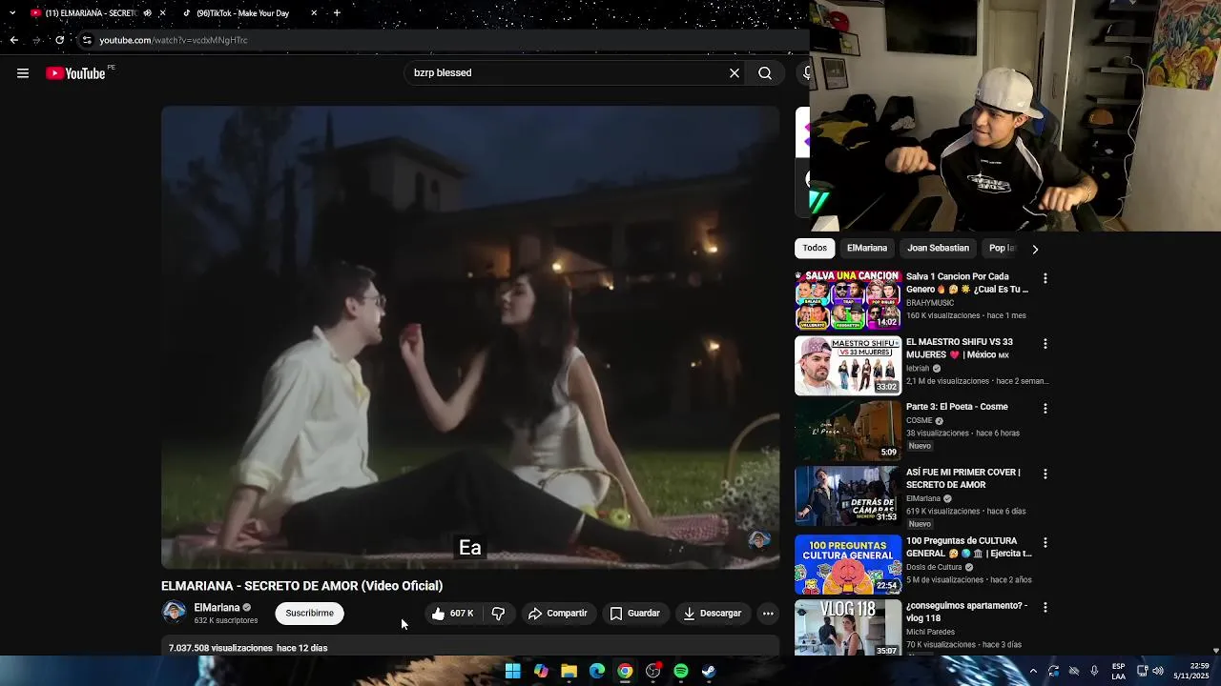Open options menu for EL MAESTRO SHIFU video

pyautogui.click(x=1045, y=344)
